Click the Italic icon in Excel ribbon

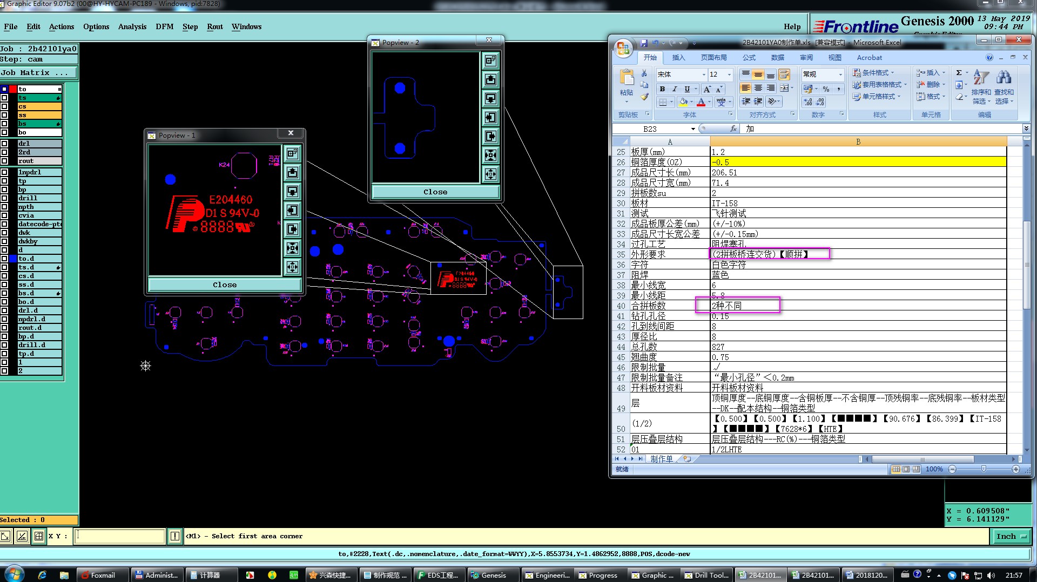coord(675,89)
